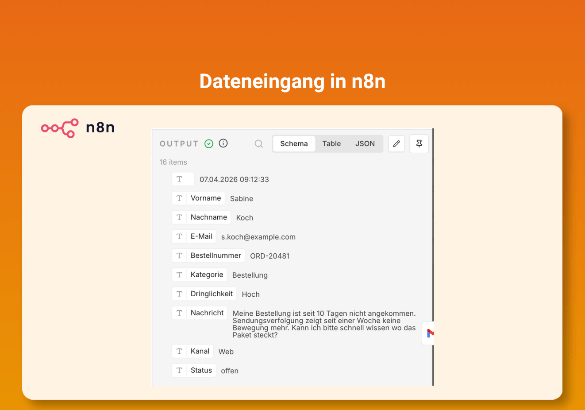Screen dimensions: 585x410
Task: Click the text type icon beside Status
Action: coord(179,371)
